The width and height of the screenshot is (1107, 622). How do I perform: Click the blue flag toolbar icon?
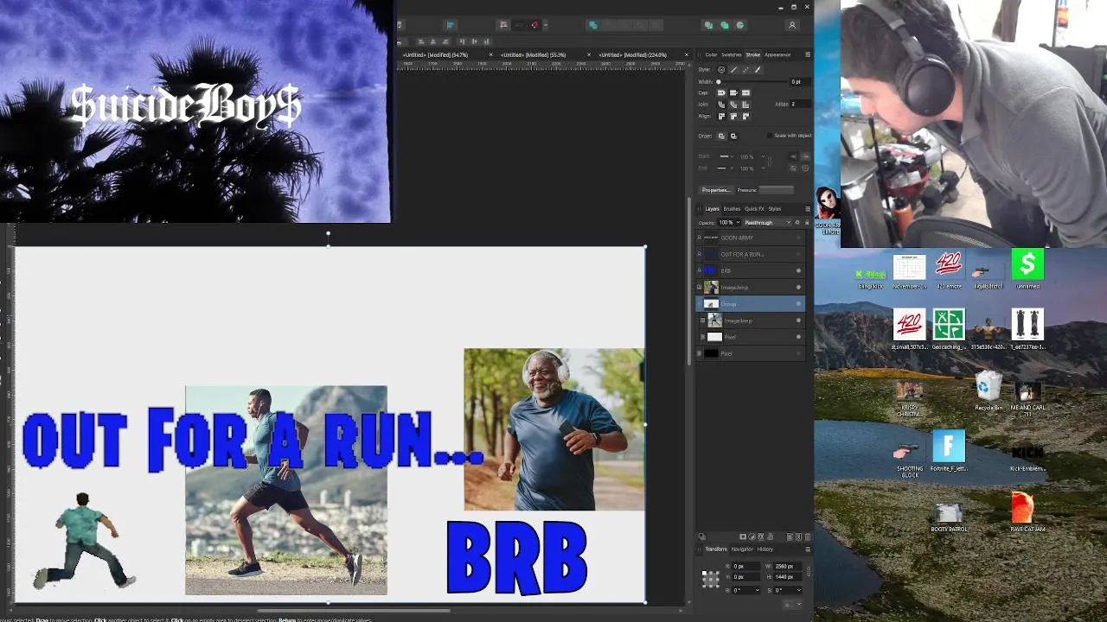[450, 25]
